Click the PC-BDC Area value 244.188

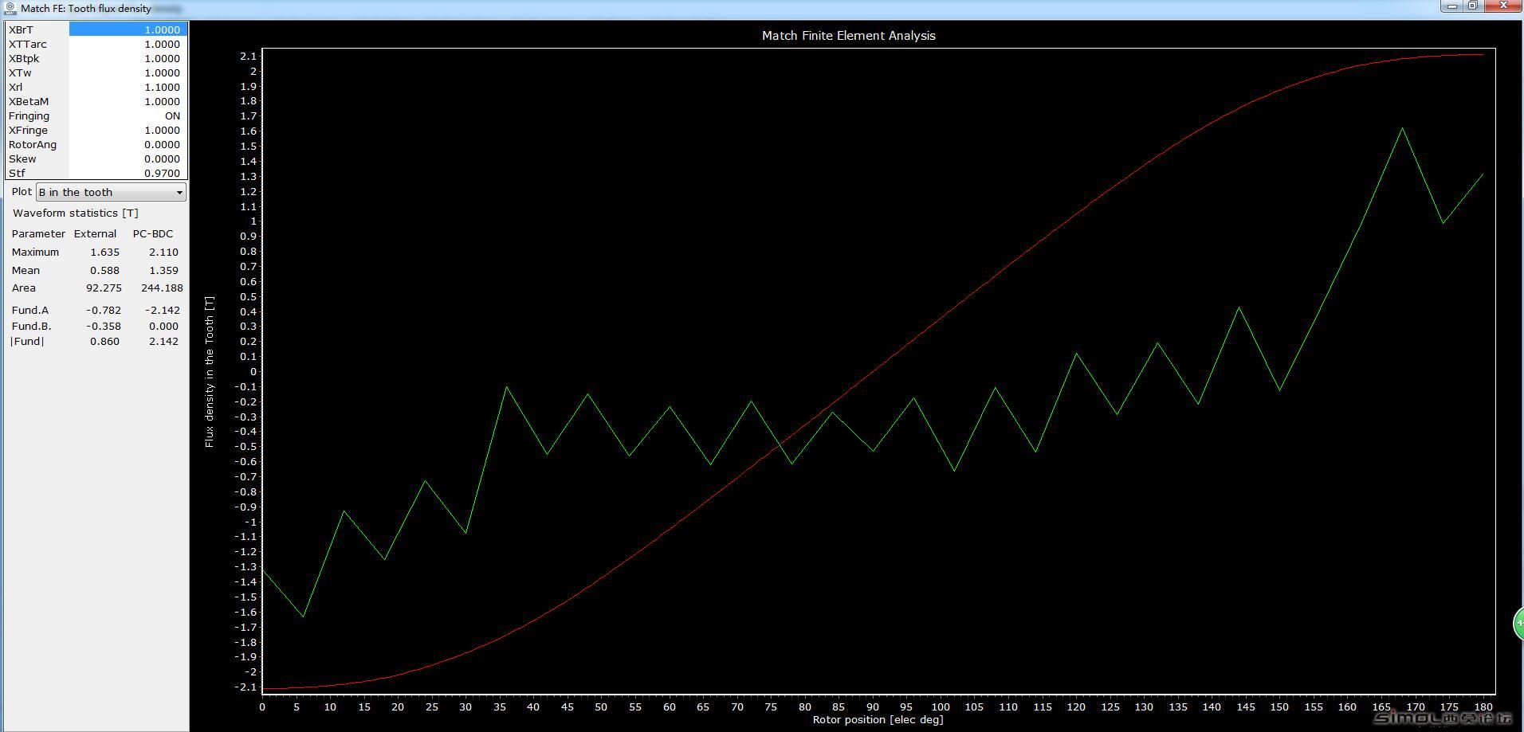[162, 288]
